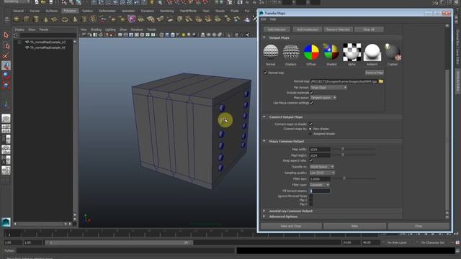Toggle Include materials checkbox

[x=312, y=93]
